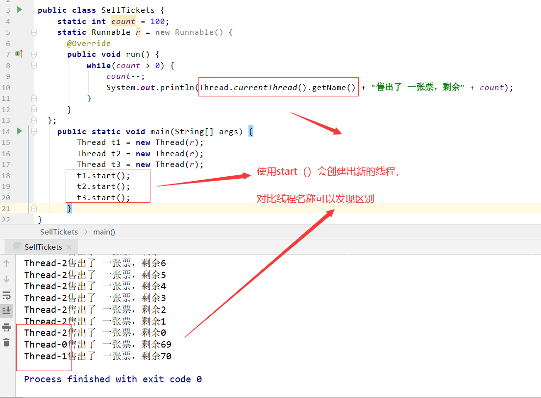Click main() in the breadcrumb bar

(x=104, y=232)
